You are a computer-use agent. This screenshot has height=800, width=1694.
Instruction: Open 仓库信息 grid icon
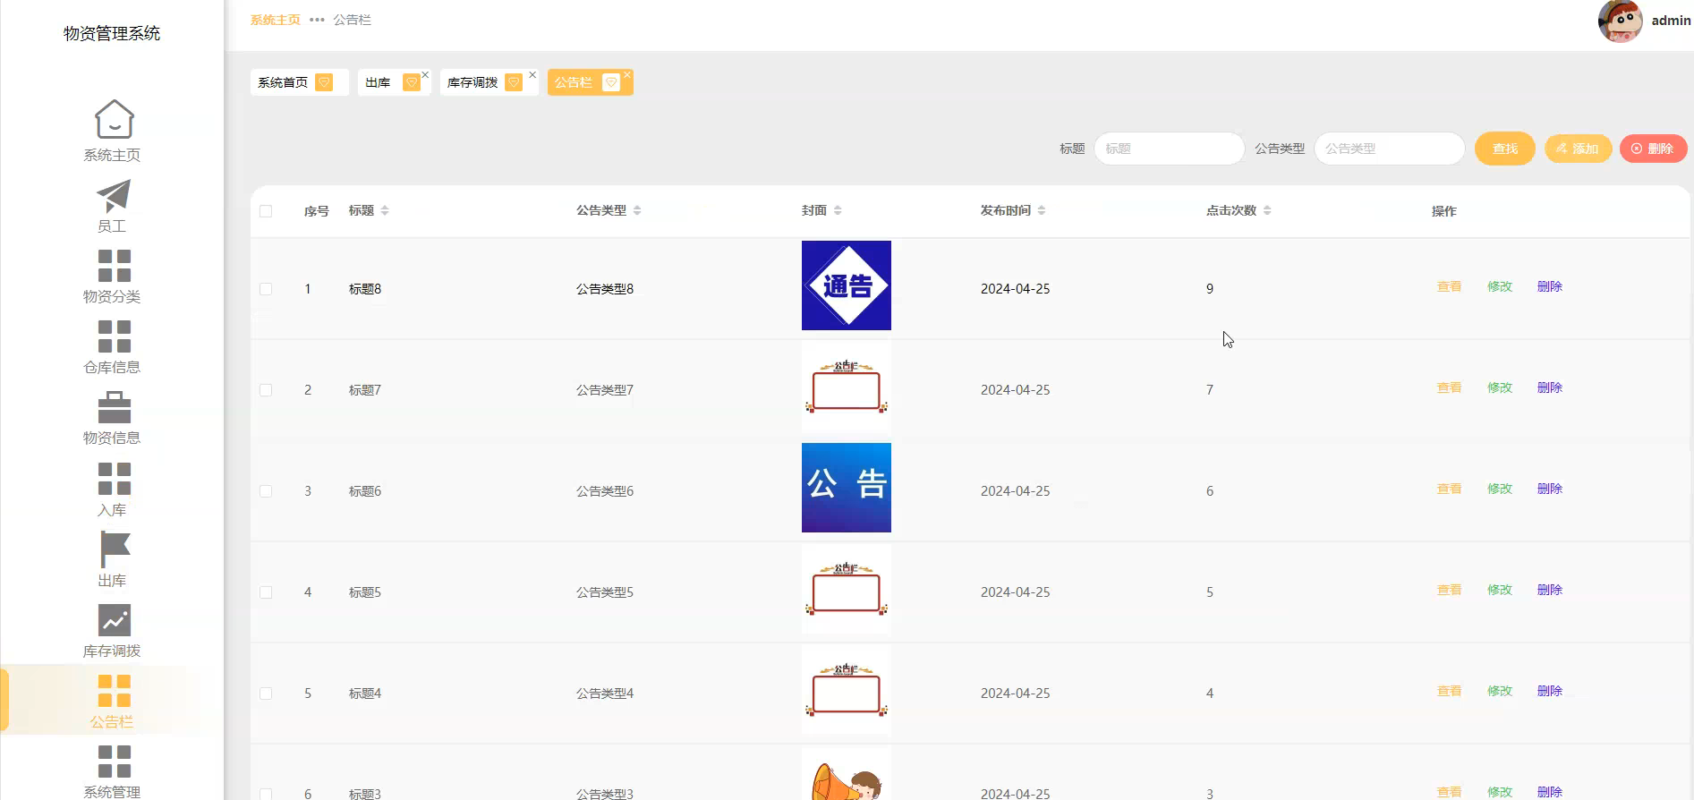pyautogui.click(x=114, y=336)
